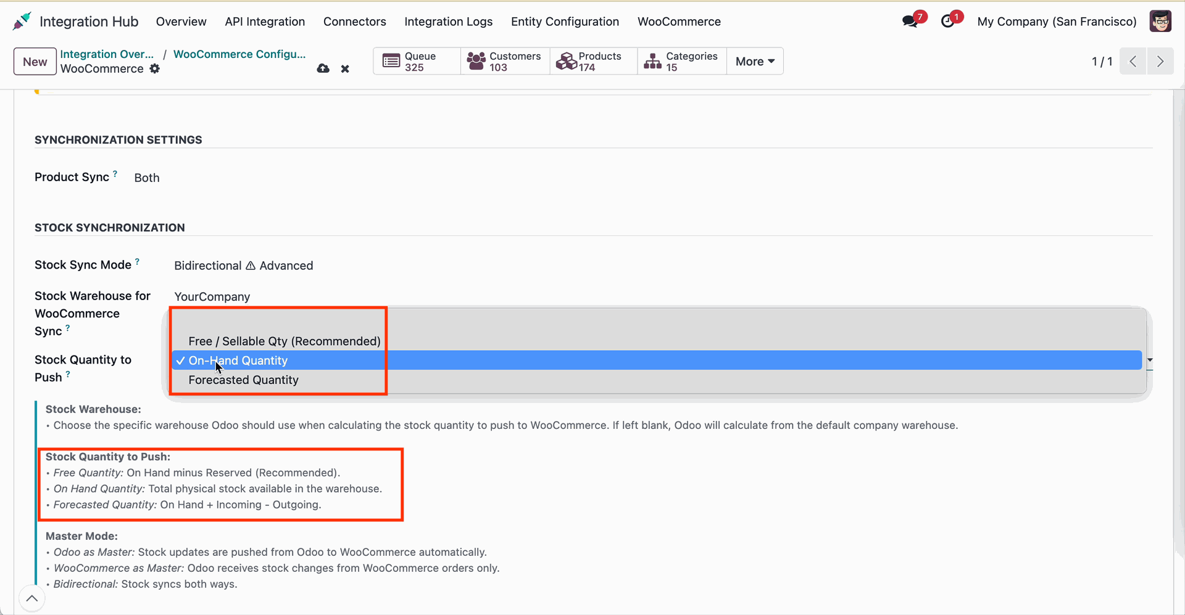The image size is (1185, 615).
Task: Open the WooCommerce menu
Action: pyautogui.click(x=679, y=22)
